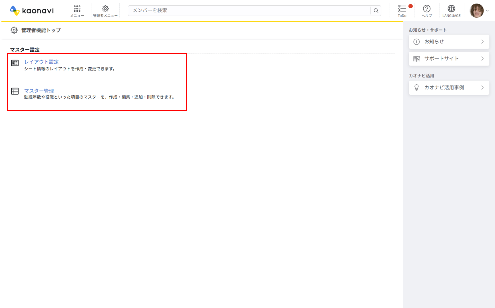This screenshot has height=308, width=495.
Task: Open the ToDo list icon
Action: (402, 9)
